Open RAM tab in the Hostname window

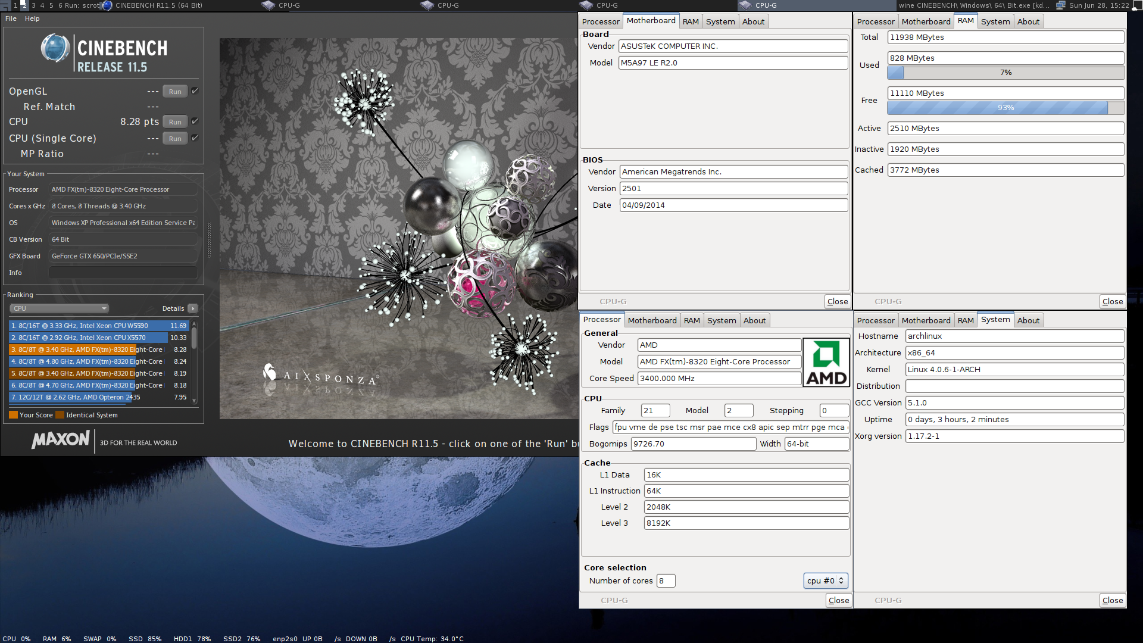point(966,320)
